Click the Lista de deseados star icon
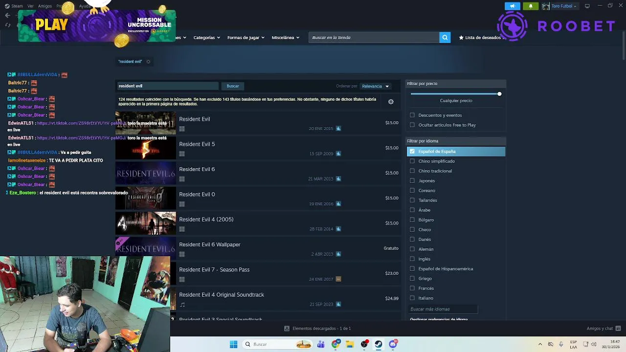The image size is (626, 352). [x=461, y=38]
